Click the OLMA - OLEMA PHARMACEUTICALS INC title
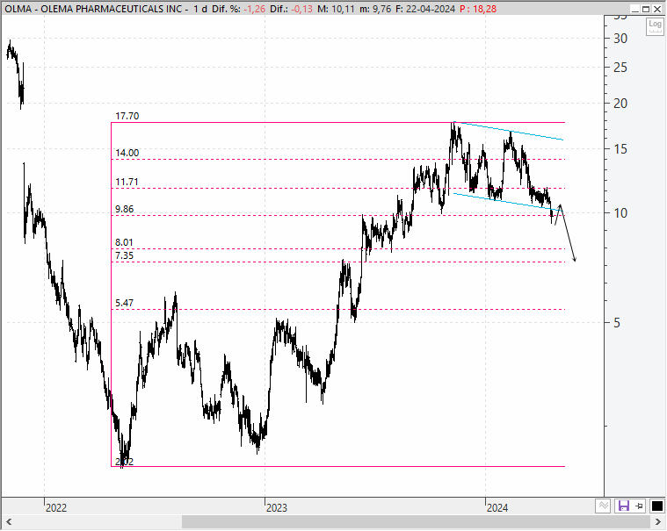Viewport: 667px width, 531px height. click(93, 9)
